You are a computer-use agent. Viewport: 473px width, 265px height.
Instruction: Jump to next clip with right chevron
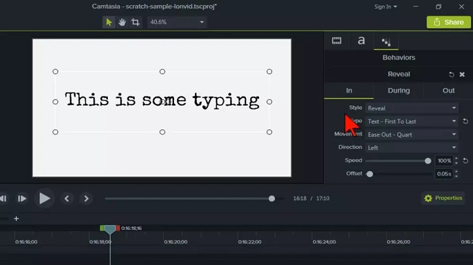[x=86, y=199]
